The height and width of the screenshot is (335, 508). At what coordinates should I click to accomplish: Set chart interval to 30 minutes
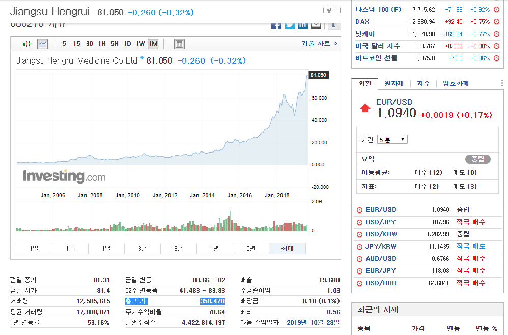pyautogui.click(x=90, y=44)
